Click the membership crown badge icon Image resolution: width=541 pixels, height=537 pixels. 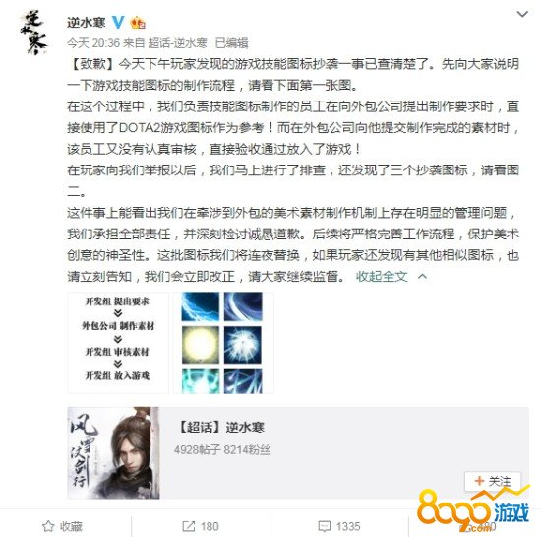(138, 23)
